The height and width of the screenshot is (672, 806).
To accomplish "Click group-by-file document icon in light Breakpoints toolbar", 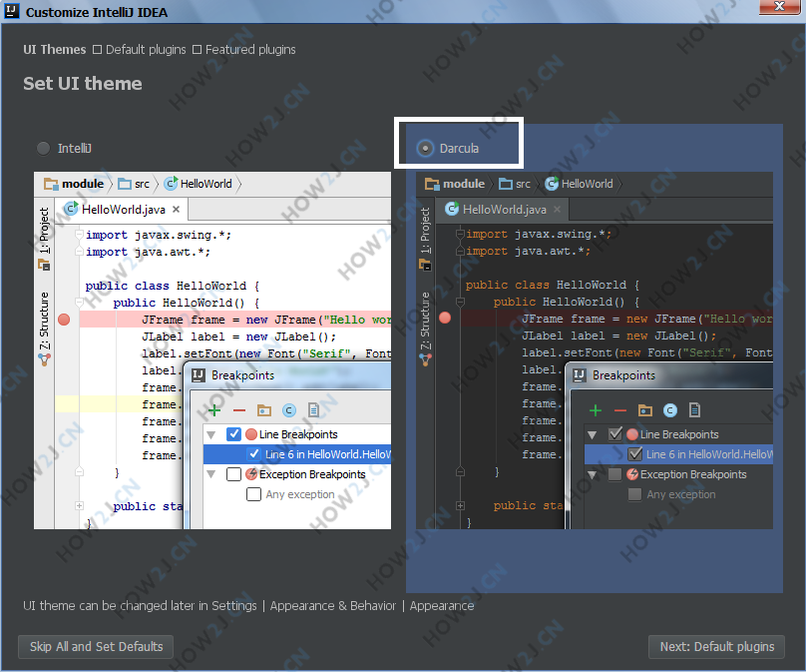I will (x=313, y=410).
